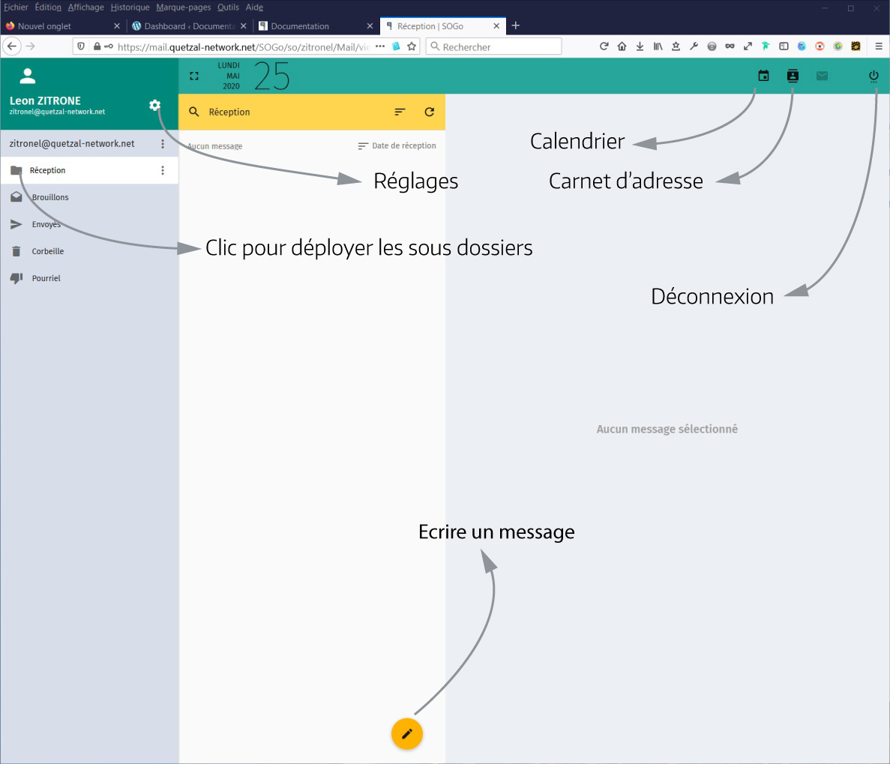890x764 pixels.
Task: Click the yellow compose pencil button
Action: [407, 733]
